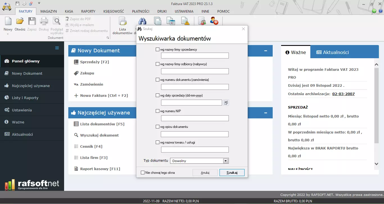The image size is (384, 204).
Task: Open the last archiving date link 02-03-2007
Action: tap(343, 94)
